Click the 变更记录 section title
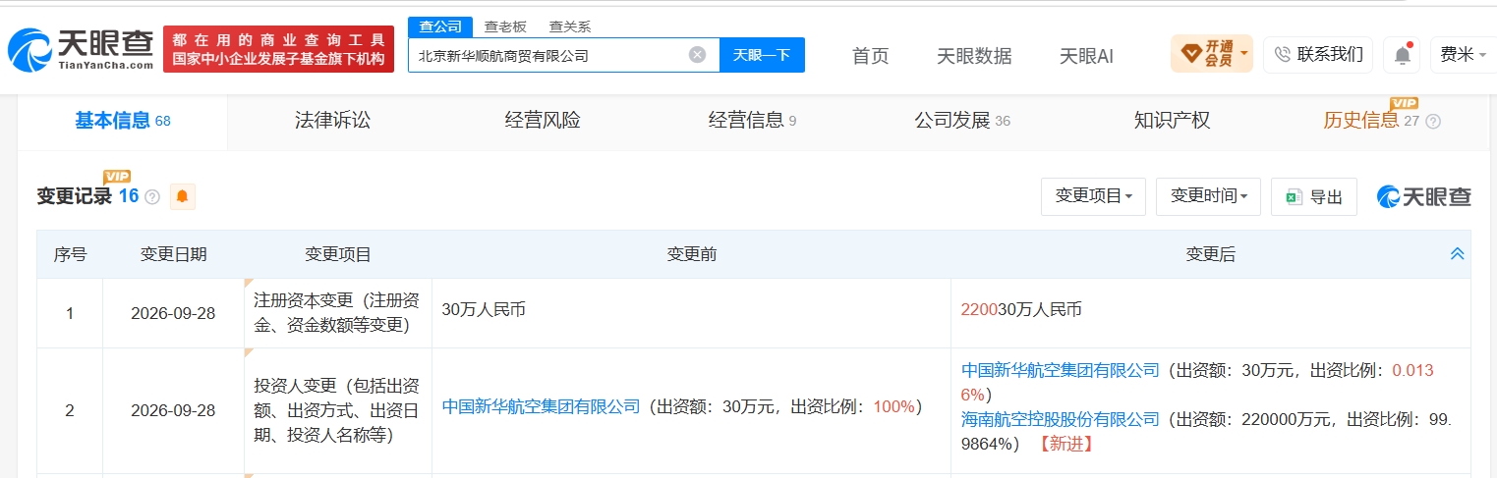 (74, 196)
